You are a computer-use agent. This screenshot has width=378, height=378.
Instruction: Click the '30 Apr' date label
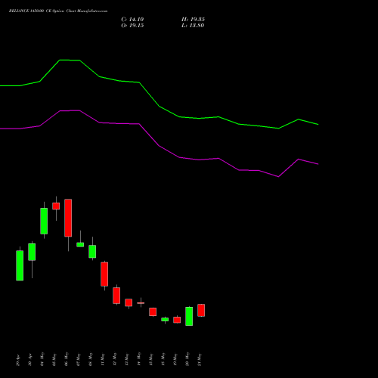click(30, 361)
